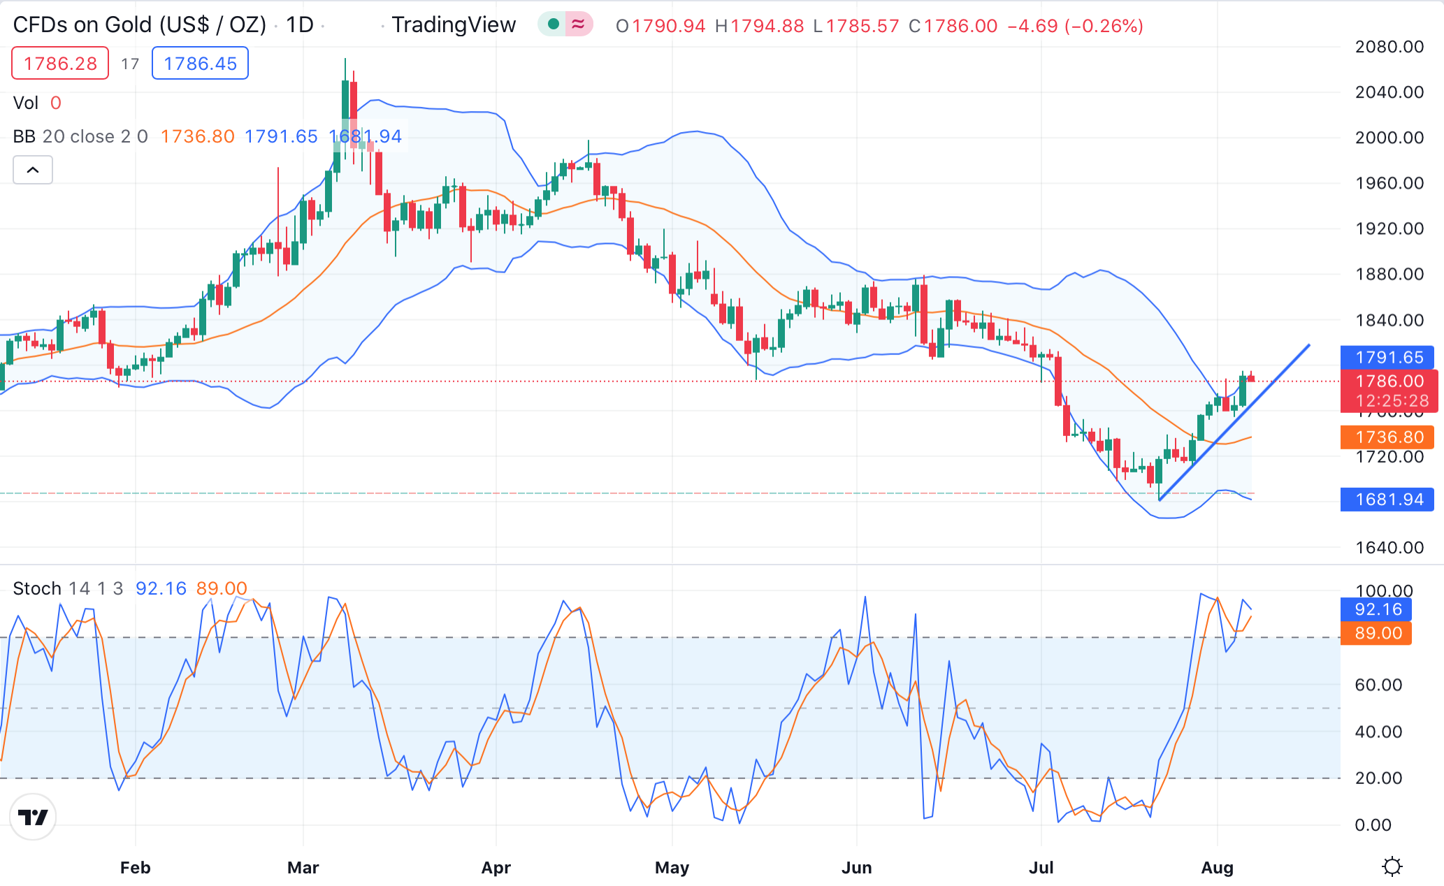Image resolution: width=1444 pixels, height=886 pixels.
Task: Click the TradingView logo icon
Action: pos(33,816)
